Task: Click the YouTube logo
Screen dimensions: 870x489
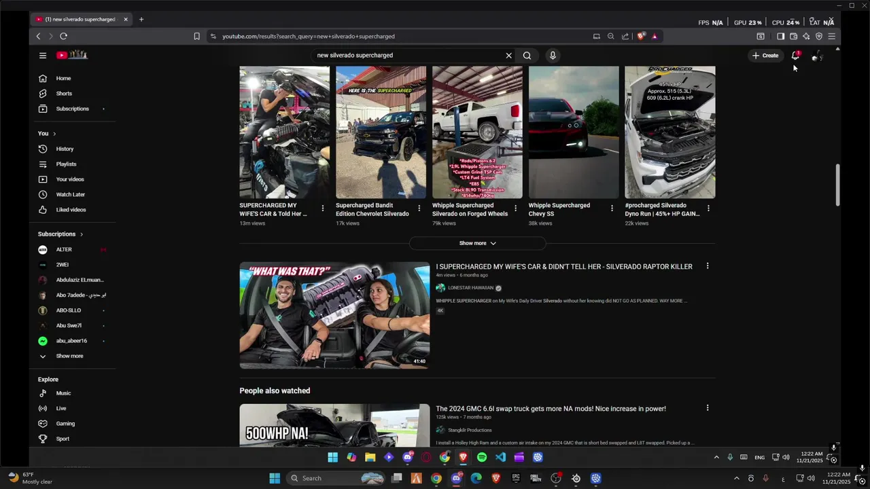Action: (72, 55)
